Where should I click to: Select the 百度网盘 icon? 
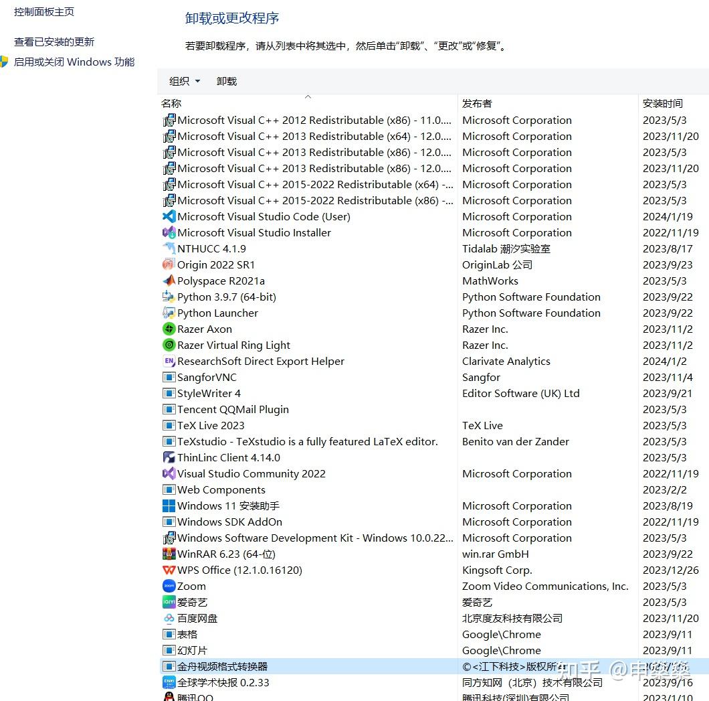coord(169,618)
